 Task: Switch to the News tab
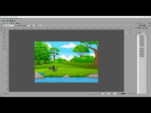click(x=18, y=23)
